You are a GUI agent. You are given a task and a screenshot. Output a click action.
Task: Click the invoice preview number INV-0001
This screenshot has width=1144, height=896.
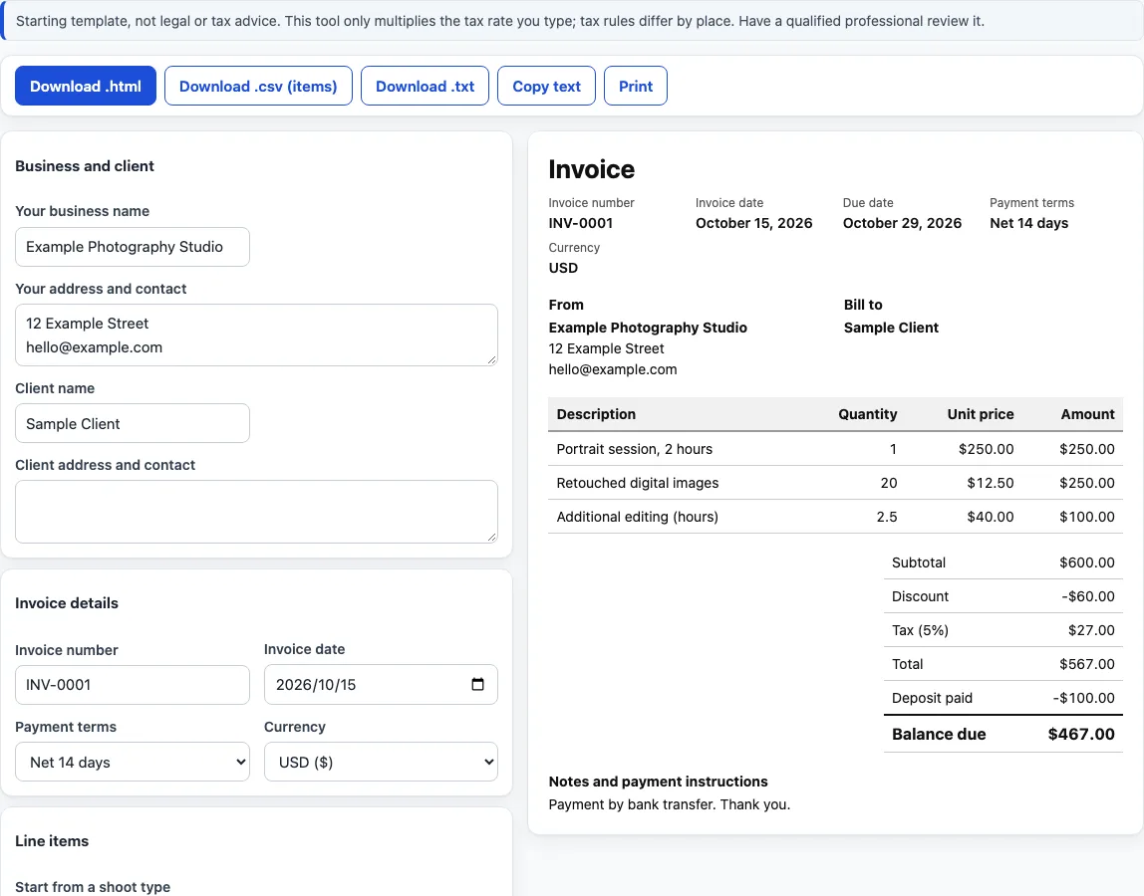point(581,223)
